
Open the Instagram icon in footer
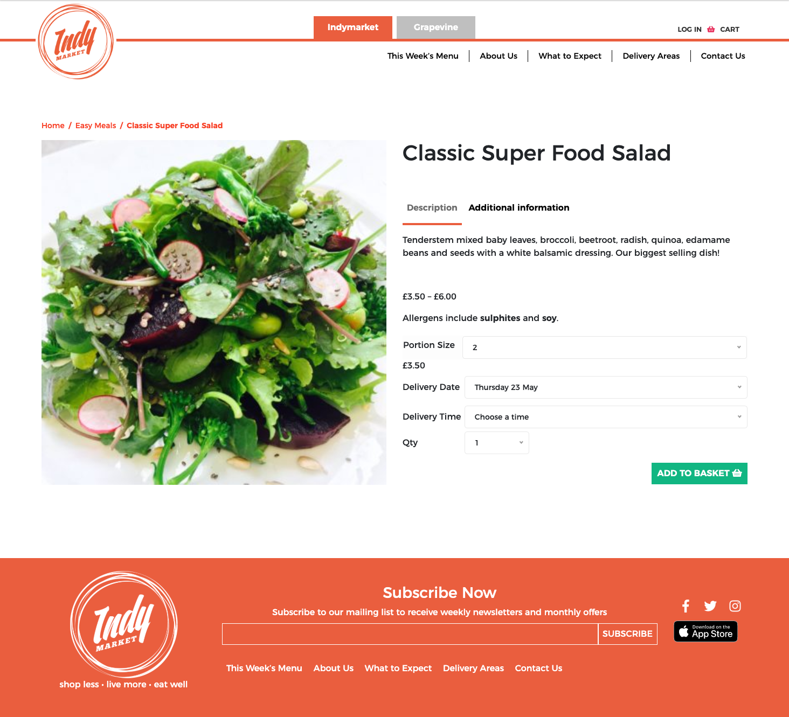735,606
